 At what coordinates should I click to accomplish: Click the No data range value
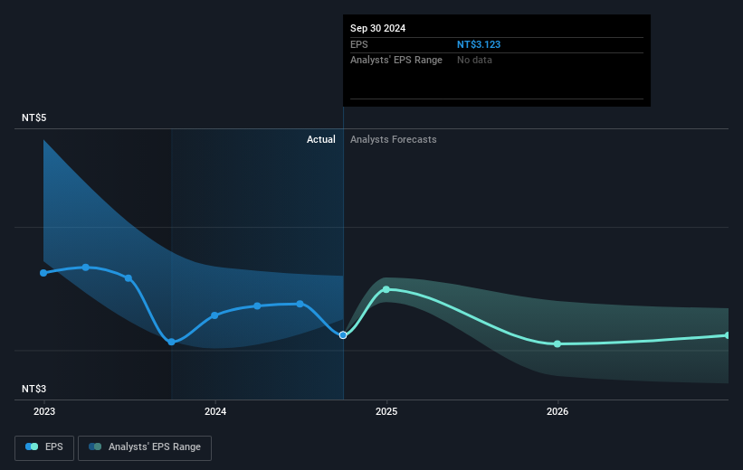pyautogui.click(x=474, y=61)
